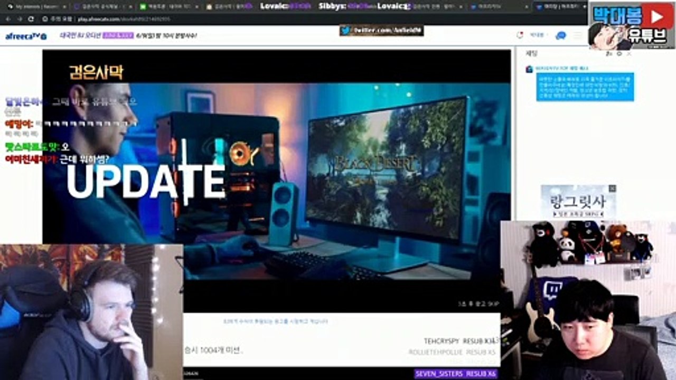Close the first browser tab
The height and width of the screenshot is (380, 676).
(64, 6)
